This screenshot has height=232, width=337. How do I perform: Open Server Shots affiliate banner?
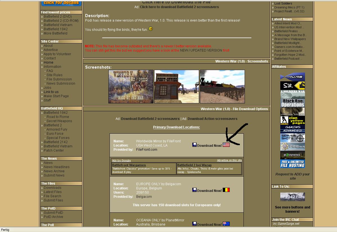pos(292,138)
